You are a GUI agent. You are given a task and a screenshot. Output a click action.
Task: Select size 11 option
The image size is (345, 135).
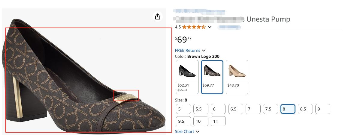point(218,121)
